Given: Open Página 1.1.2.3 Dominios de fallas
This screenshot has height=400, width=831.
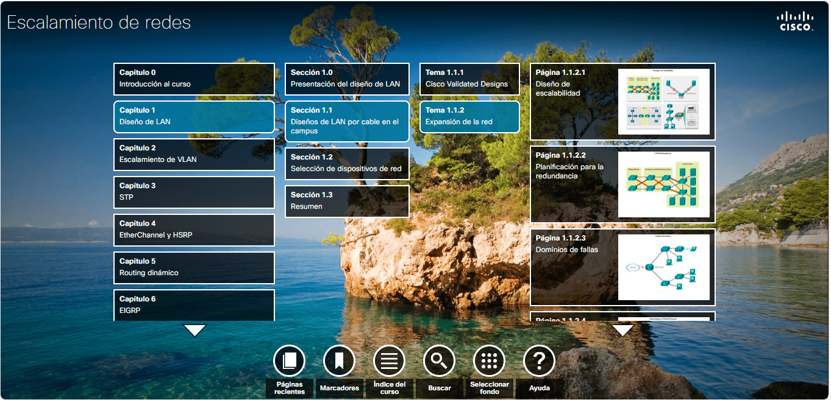Looking at the screenshot, I should click(x=622, y=267).
